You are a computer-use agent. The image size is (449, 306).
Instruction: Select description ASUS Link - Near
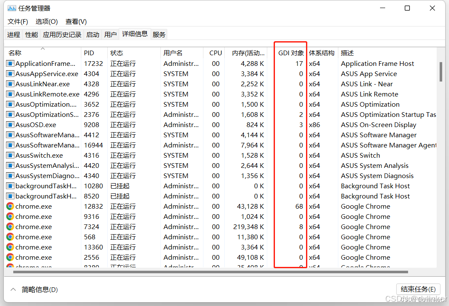pyautogui.click(x=367, y=84)
